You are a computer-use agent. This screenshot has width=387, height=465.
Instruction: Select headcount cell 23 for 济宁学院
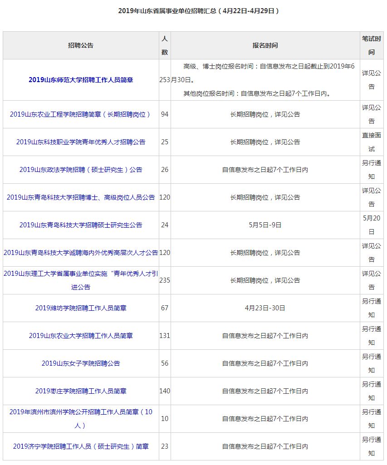click(165, 446)
